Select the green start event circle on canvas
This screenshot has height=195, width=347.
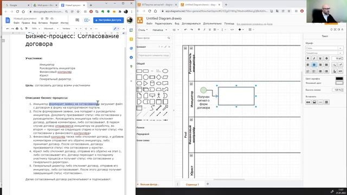coord(203,90)
